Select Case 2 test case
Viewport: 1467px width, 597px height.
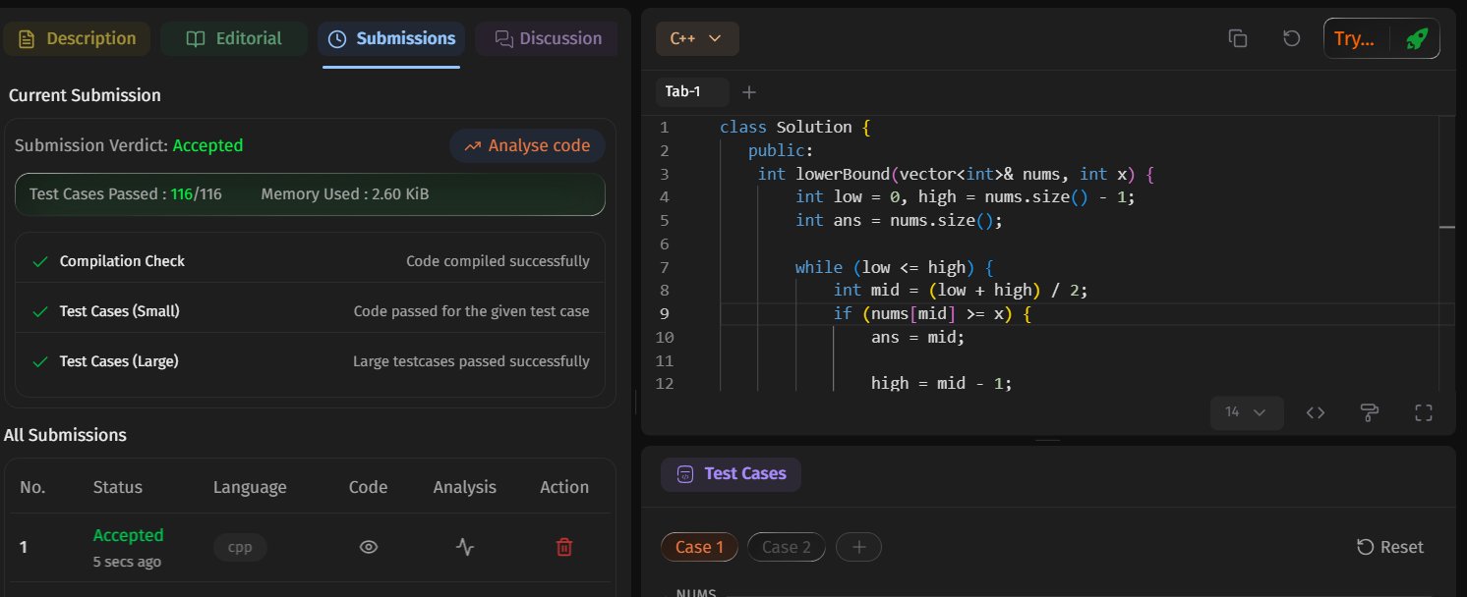tap(787, 547)
